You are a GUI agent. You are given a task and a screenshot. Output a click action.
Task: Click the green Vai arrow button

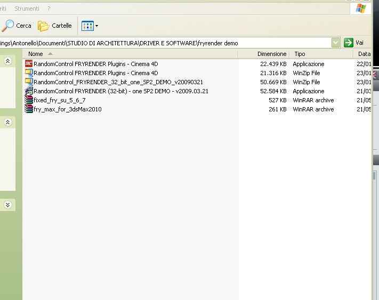coord(348,43)
